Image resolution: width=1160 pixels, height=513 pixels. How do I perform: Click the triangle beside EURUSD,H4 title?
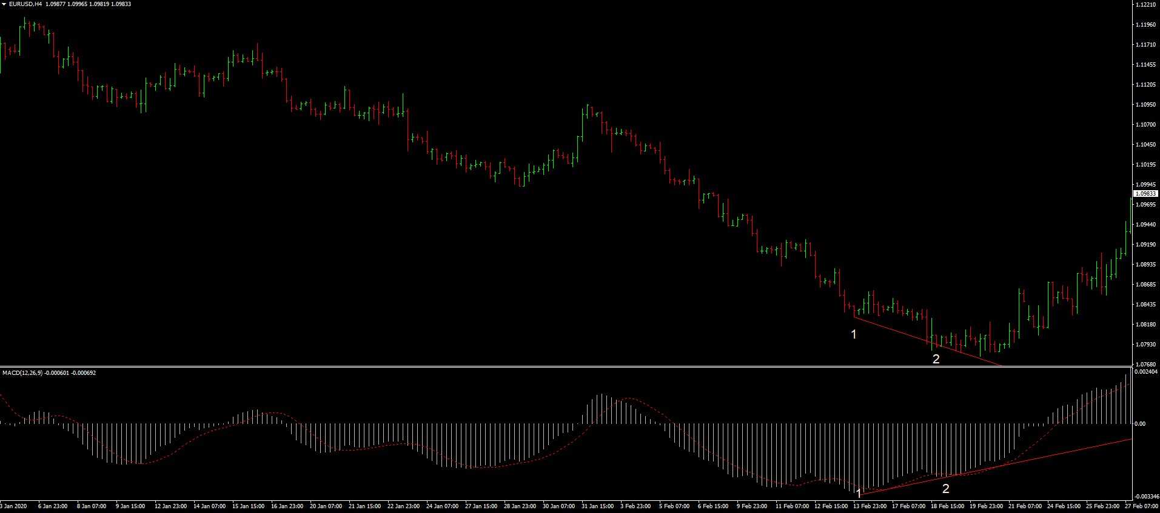tap(4, 4)
